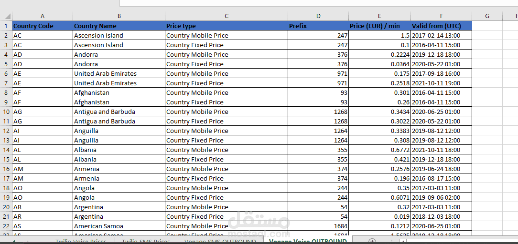Image resolution: width=518 pixels, height=244 pixels.
Task: Click country code AS in row 22
Action: pyautogui.click(x=42, y=226)
